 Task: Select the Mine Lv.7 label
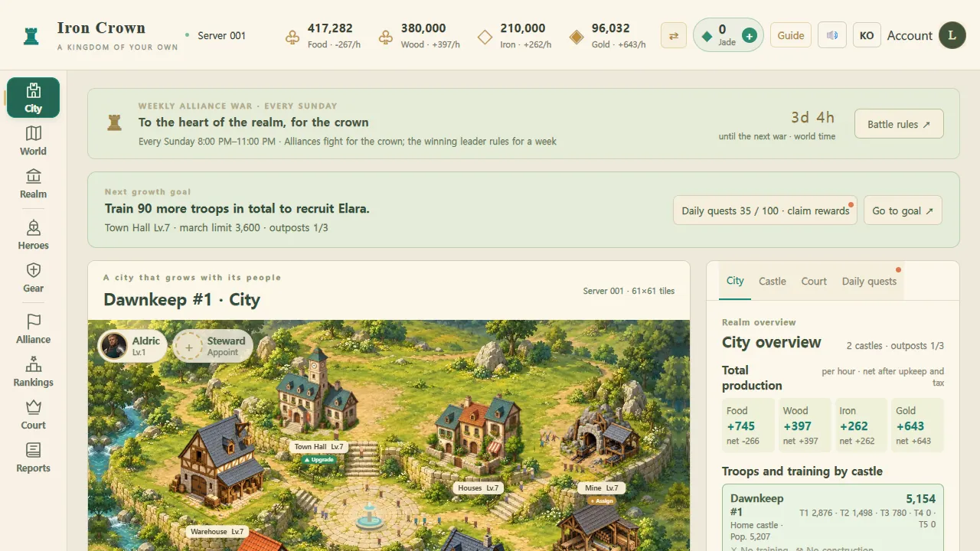pyautogui.click(x=601, y=487)
